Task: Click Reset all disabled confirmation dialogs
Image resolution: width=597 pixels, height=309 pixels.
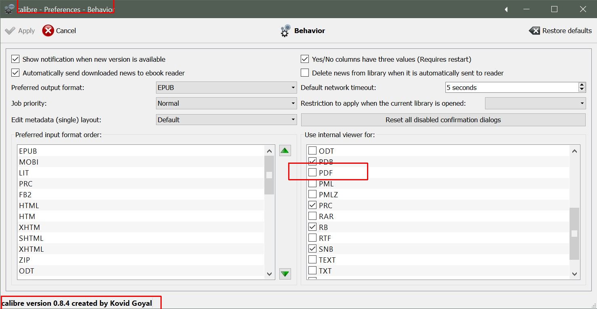Action: 443,120
